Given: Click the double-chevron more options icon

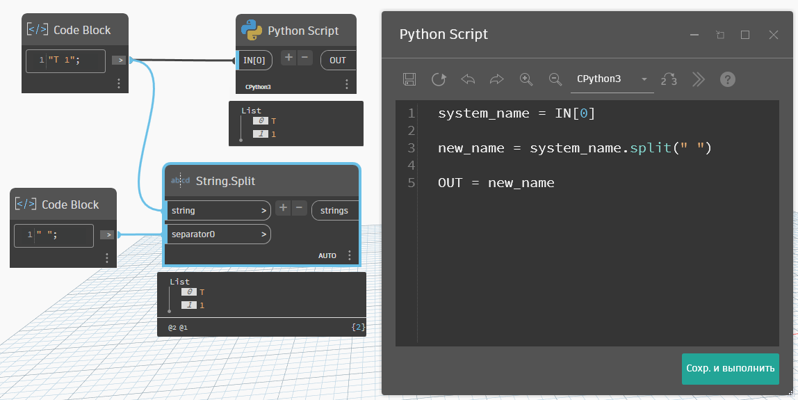Looking at the screenshot, I should (x=698, y=79).
